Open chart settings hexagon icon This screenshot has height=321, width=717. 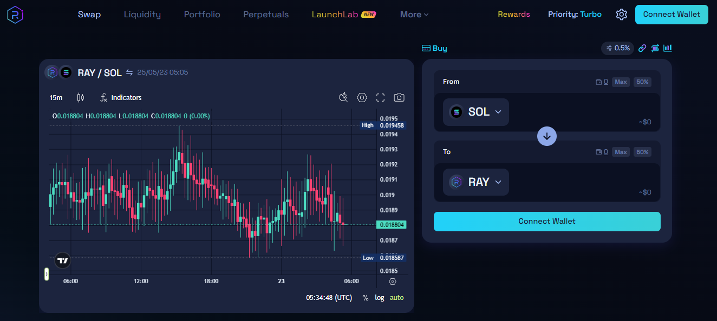point(362,97)
